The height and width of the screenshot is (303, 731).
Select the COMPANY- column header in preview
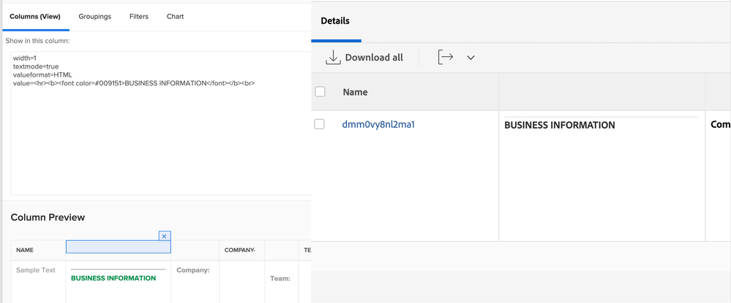pos(239,250)
